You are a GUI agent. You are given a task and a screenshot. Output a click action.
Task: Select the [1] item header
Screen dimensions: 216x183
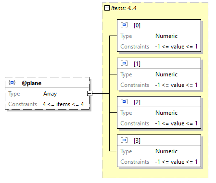click(x=159, y=63)
